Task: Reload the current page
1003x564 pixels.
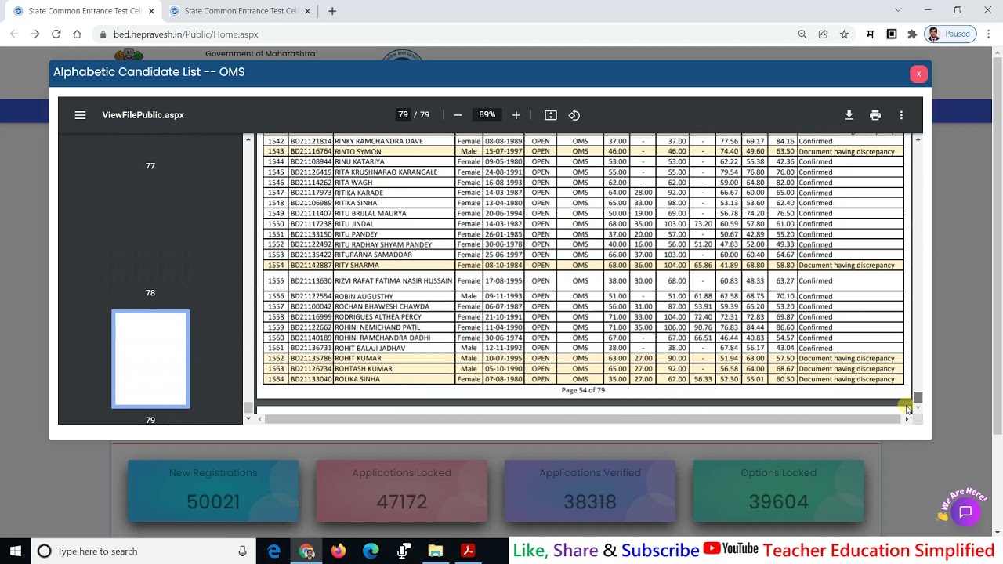Action: click(x=56, y=34)
